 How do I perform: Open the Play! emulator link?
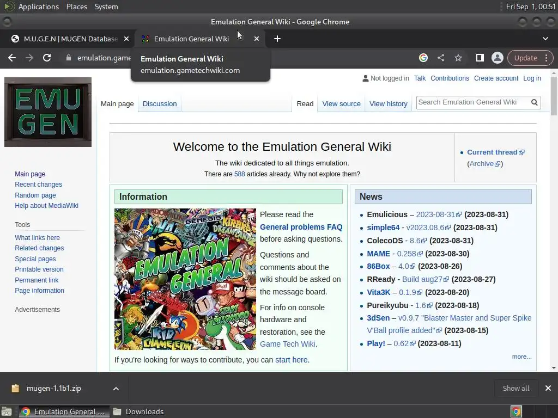(x=376, y=343)
